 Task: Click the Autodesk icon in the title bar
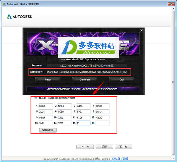[x=4, y=4]
